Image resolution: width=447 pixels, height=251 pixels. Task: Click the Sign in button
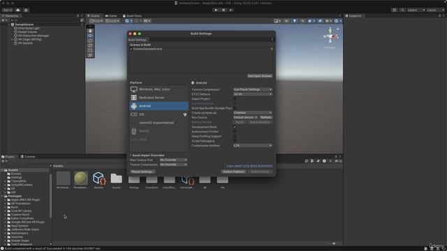(x=8, y=10)
